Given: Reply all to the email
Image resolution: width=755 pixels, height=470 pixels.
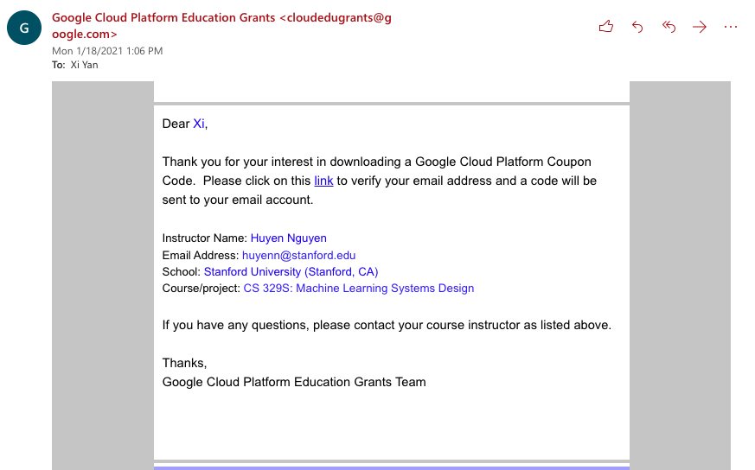Looking at the screenshot, I should pyautogui.click(x=669, y=27).
